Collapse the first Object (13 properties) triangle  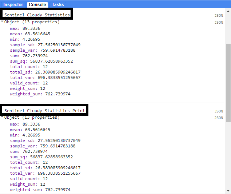click(x=2, y=22)
